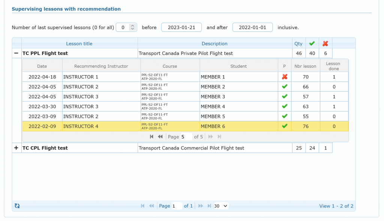The height and width of the screenshot is (221, 384).
Task: Click the red X column header
Action: [x=325, y=44]
